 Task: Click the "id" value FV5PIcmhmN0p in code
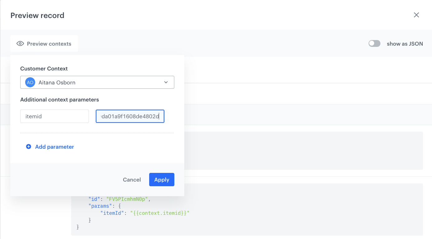127,199
